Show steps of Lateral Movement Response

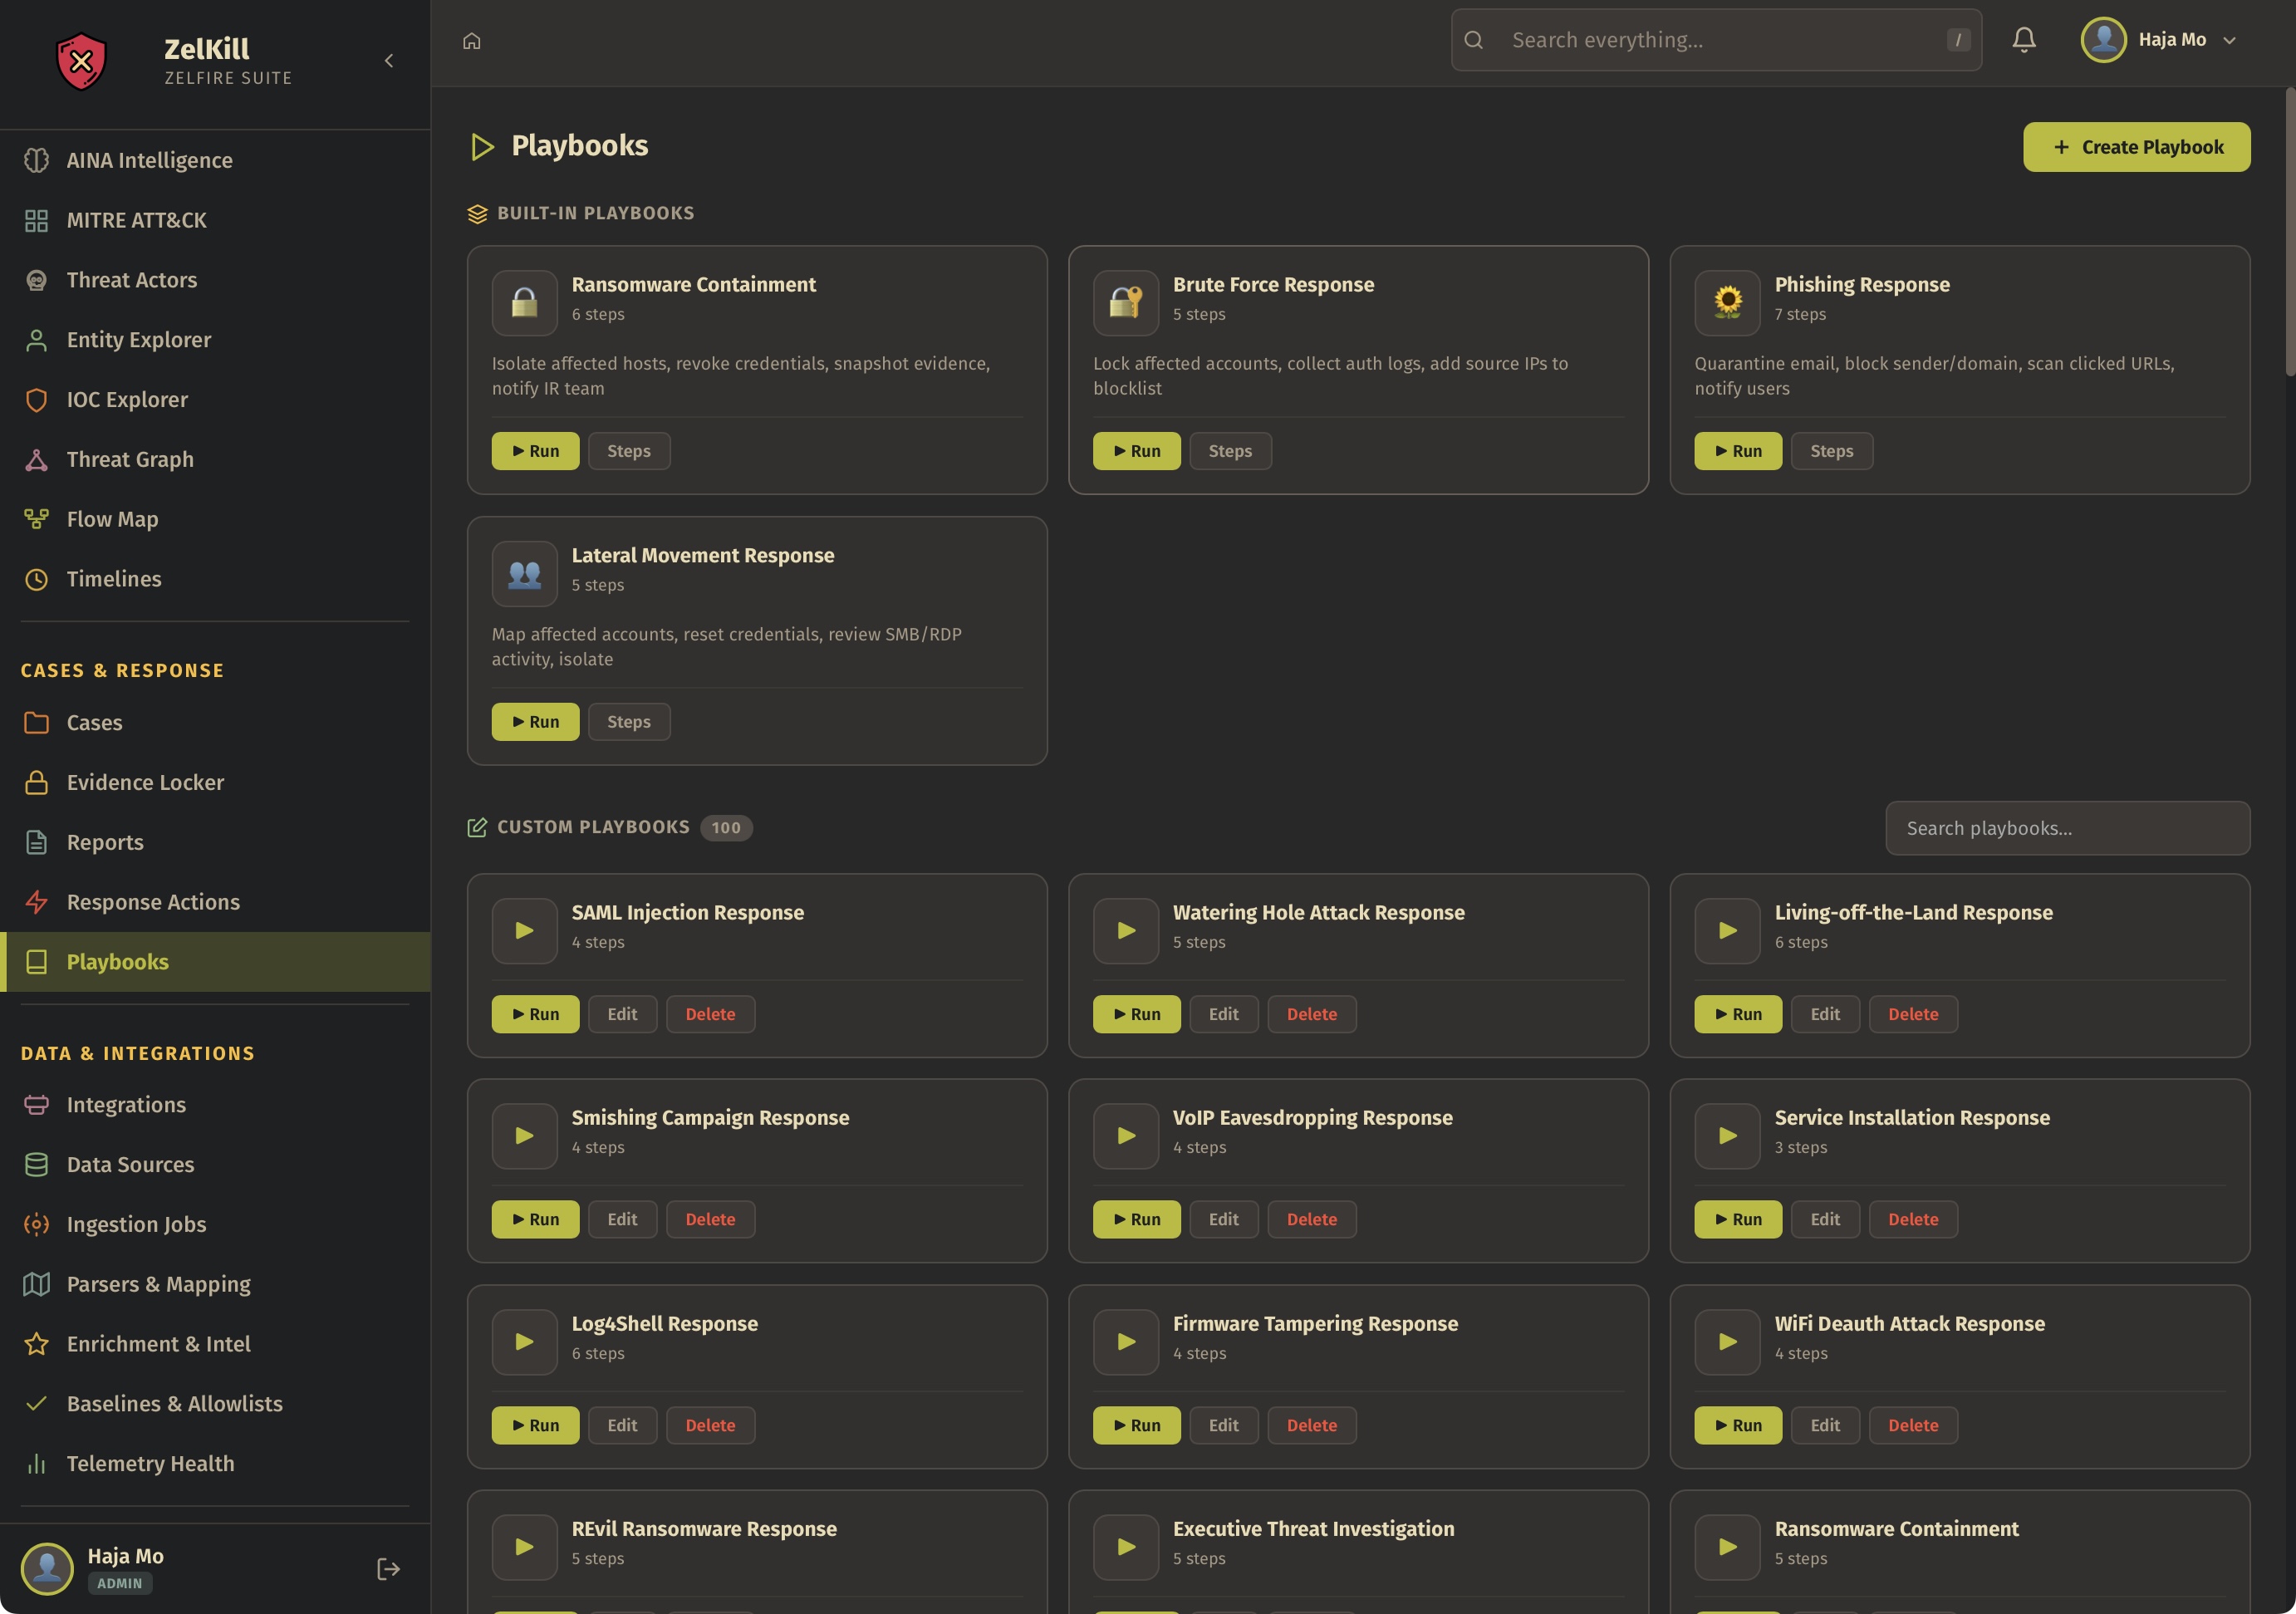pos(628,722)
